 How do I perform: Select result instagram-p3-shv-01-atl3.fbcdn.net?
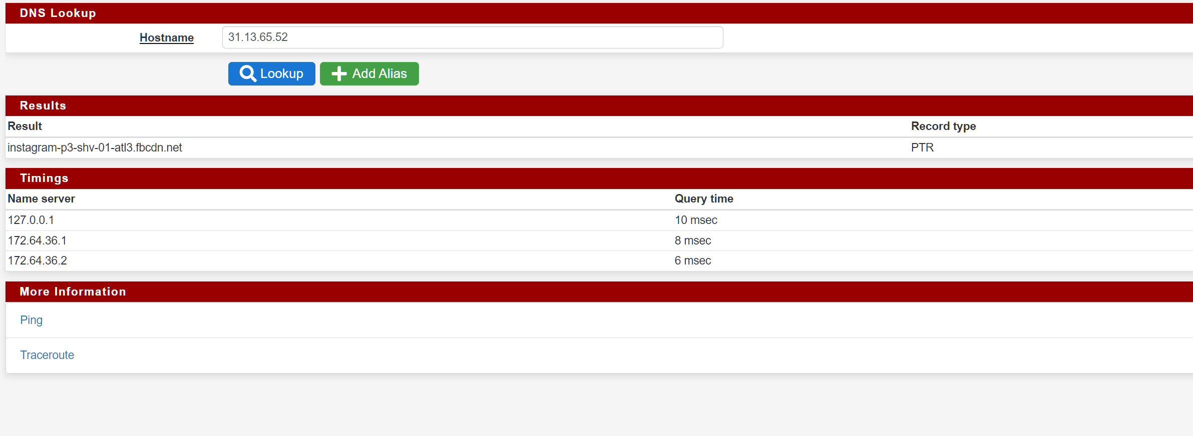[95, 147]
